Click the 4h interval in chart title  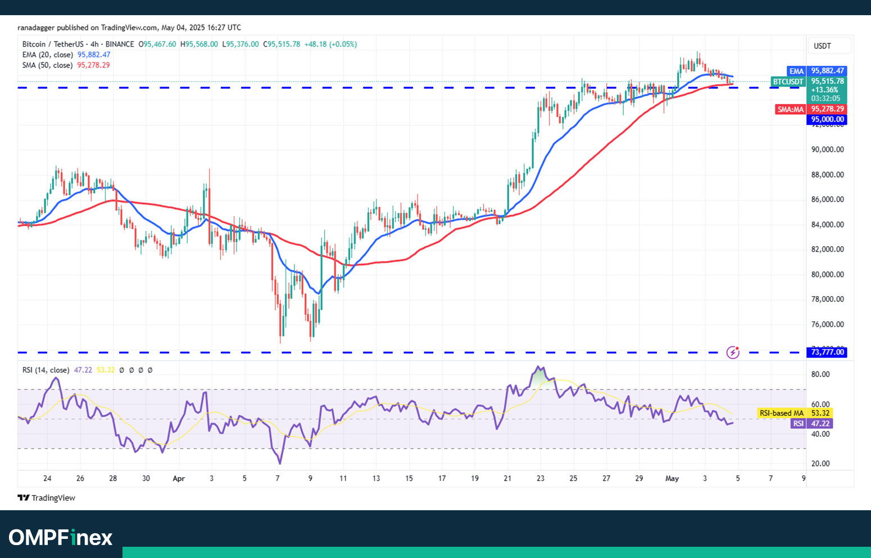94,44
